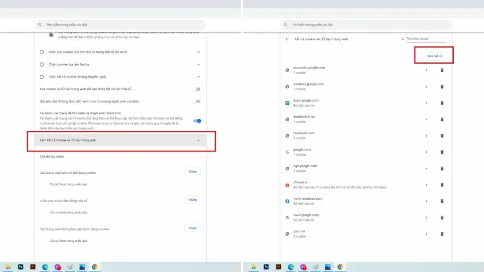
Task: Toggle "Xóa cookie và dữ liệu trang web" switch
Action: pyautogui.click(x=197, y=89)
